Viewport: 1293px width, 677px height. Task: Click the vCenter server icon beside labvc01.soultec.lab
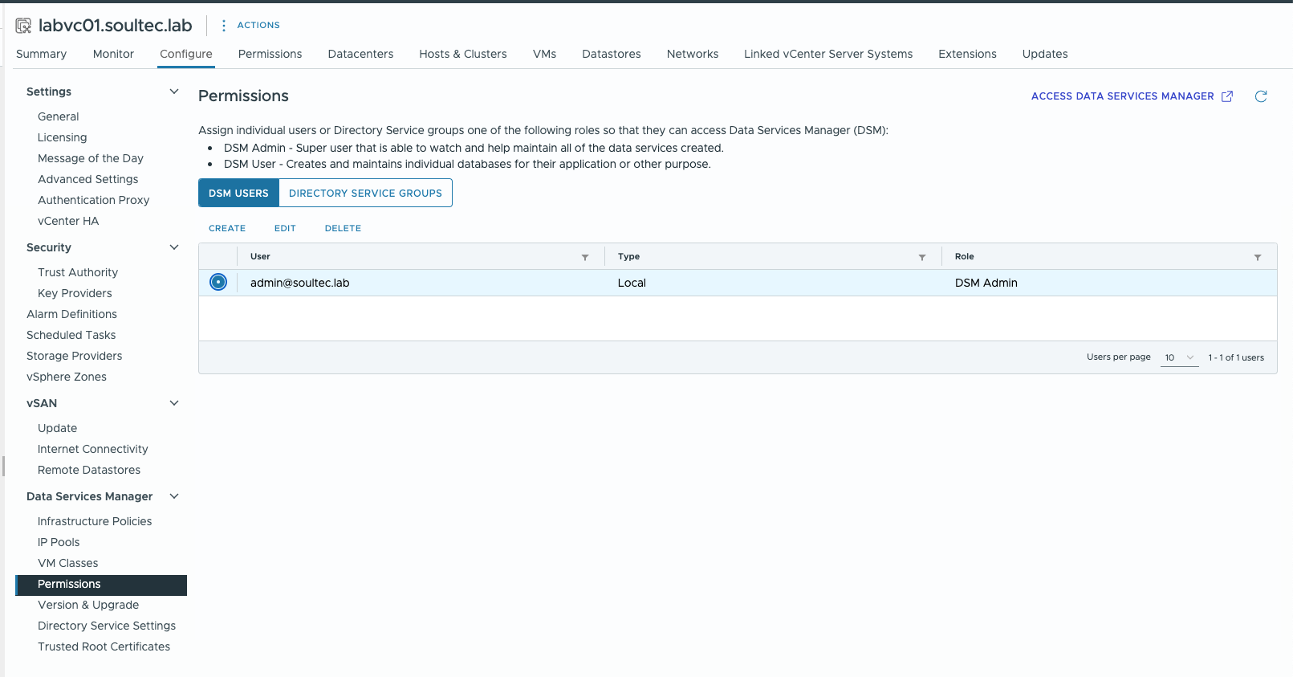[23, 26]
